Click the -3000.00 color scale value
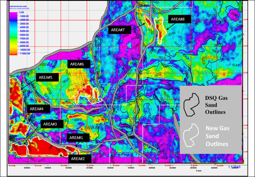255x177 pixels. click(x=24, y=24)
